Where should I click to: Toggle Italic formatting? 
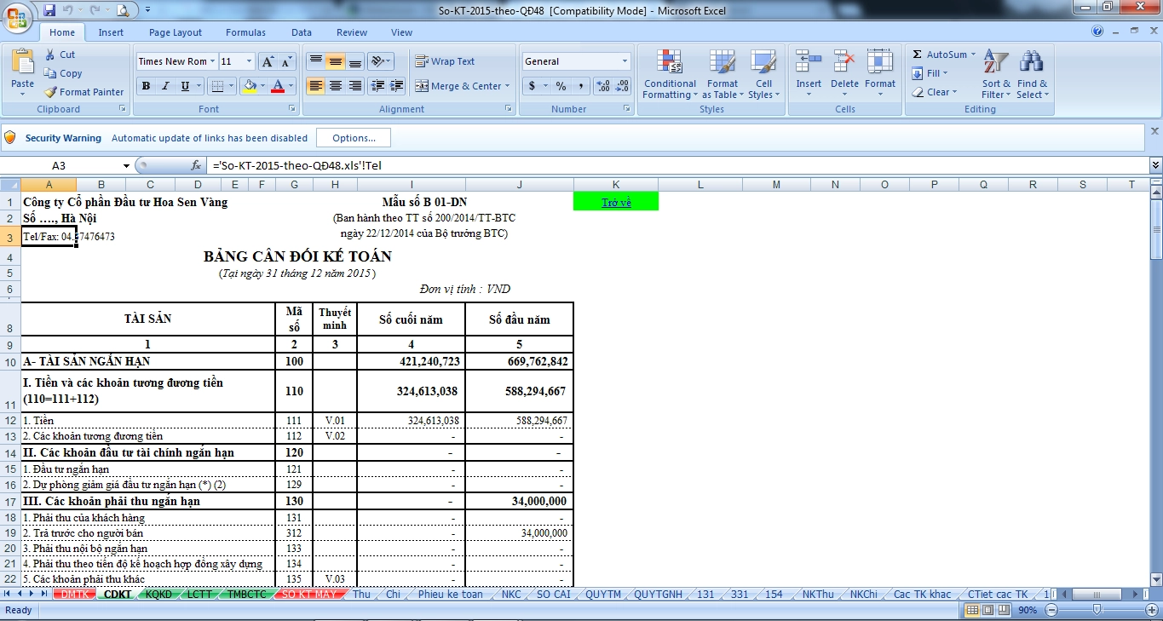[165, 86]
